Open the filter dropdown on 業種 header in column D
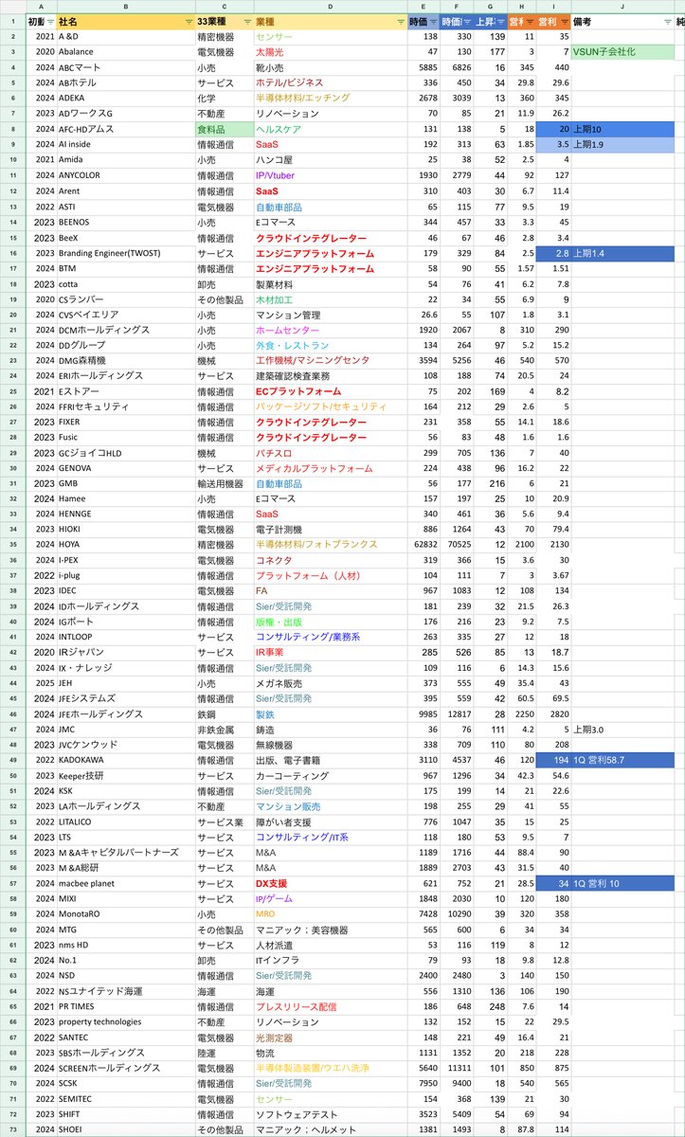This screenshot has width=685, height=1137. 400,21
